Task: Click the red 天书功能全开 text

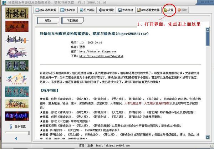Action: point(133,103)
